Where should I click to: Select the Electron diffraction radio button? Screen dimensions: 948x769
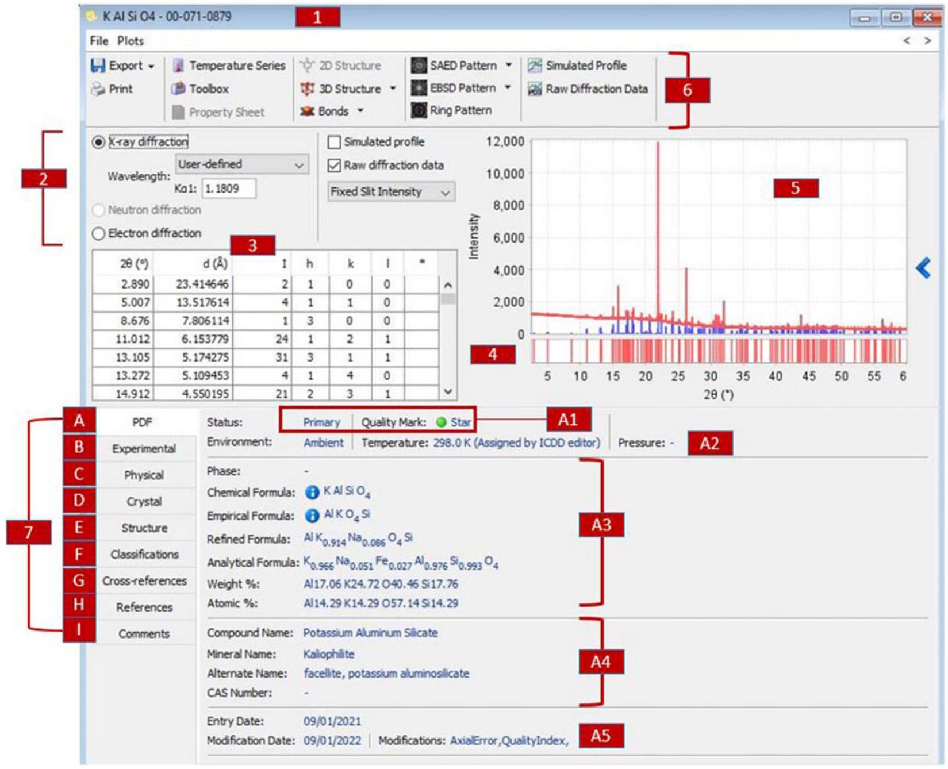[x=99, y=233]
